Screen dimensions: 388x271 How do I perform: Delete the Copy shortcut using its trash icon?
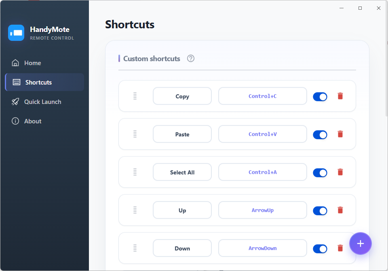(340, 96)
